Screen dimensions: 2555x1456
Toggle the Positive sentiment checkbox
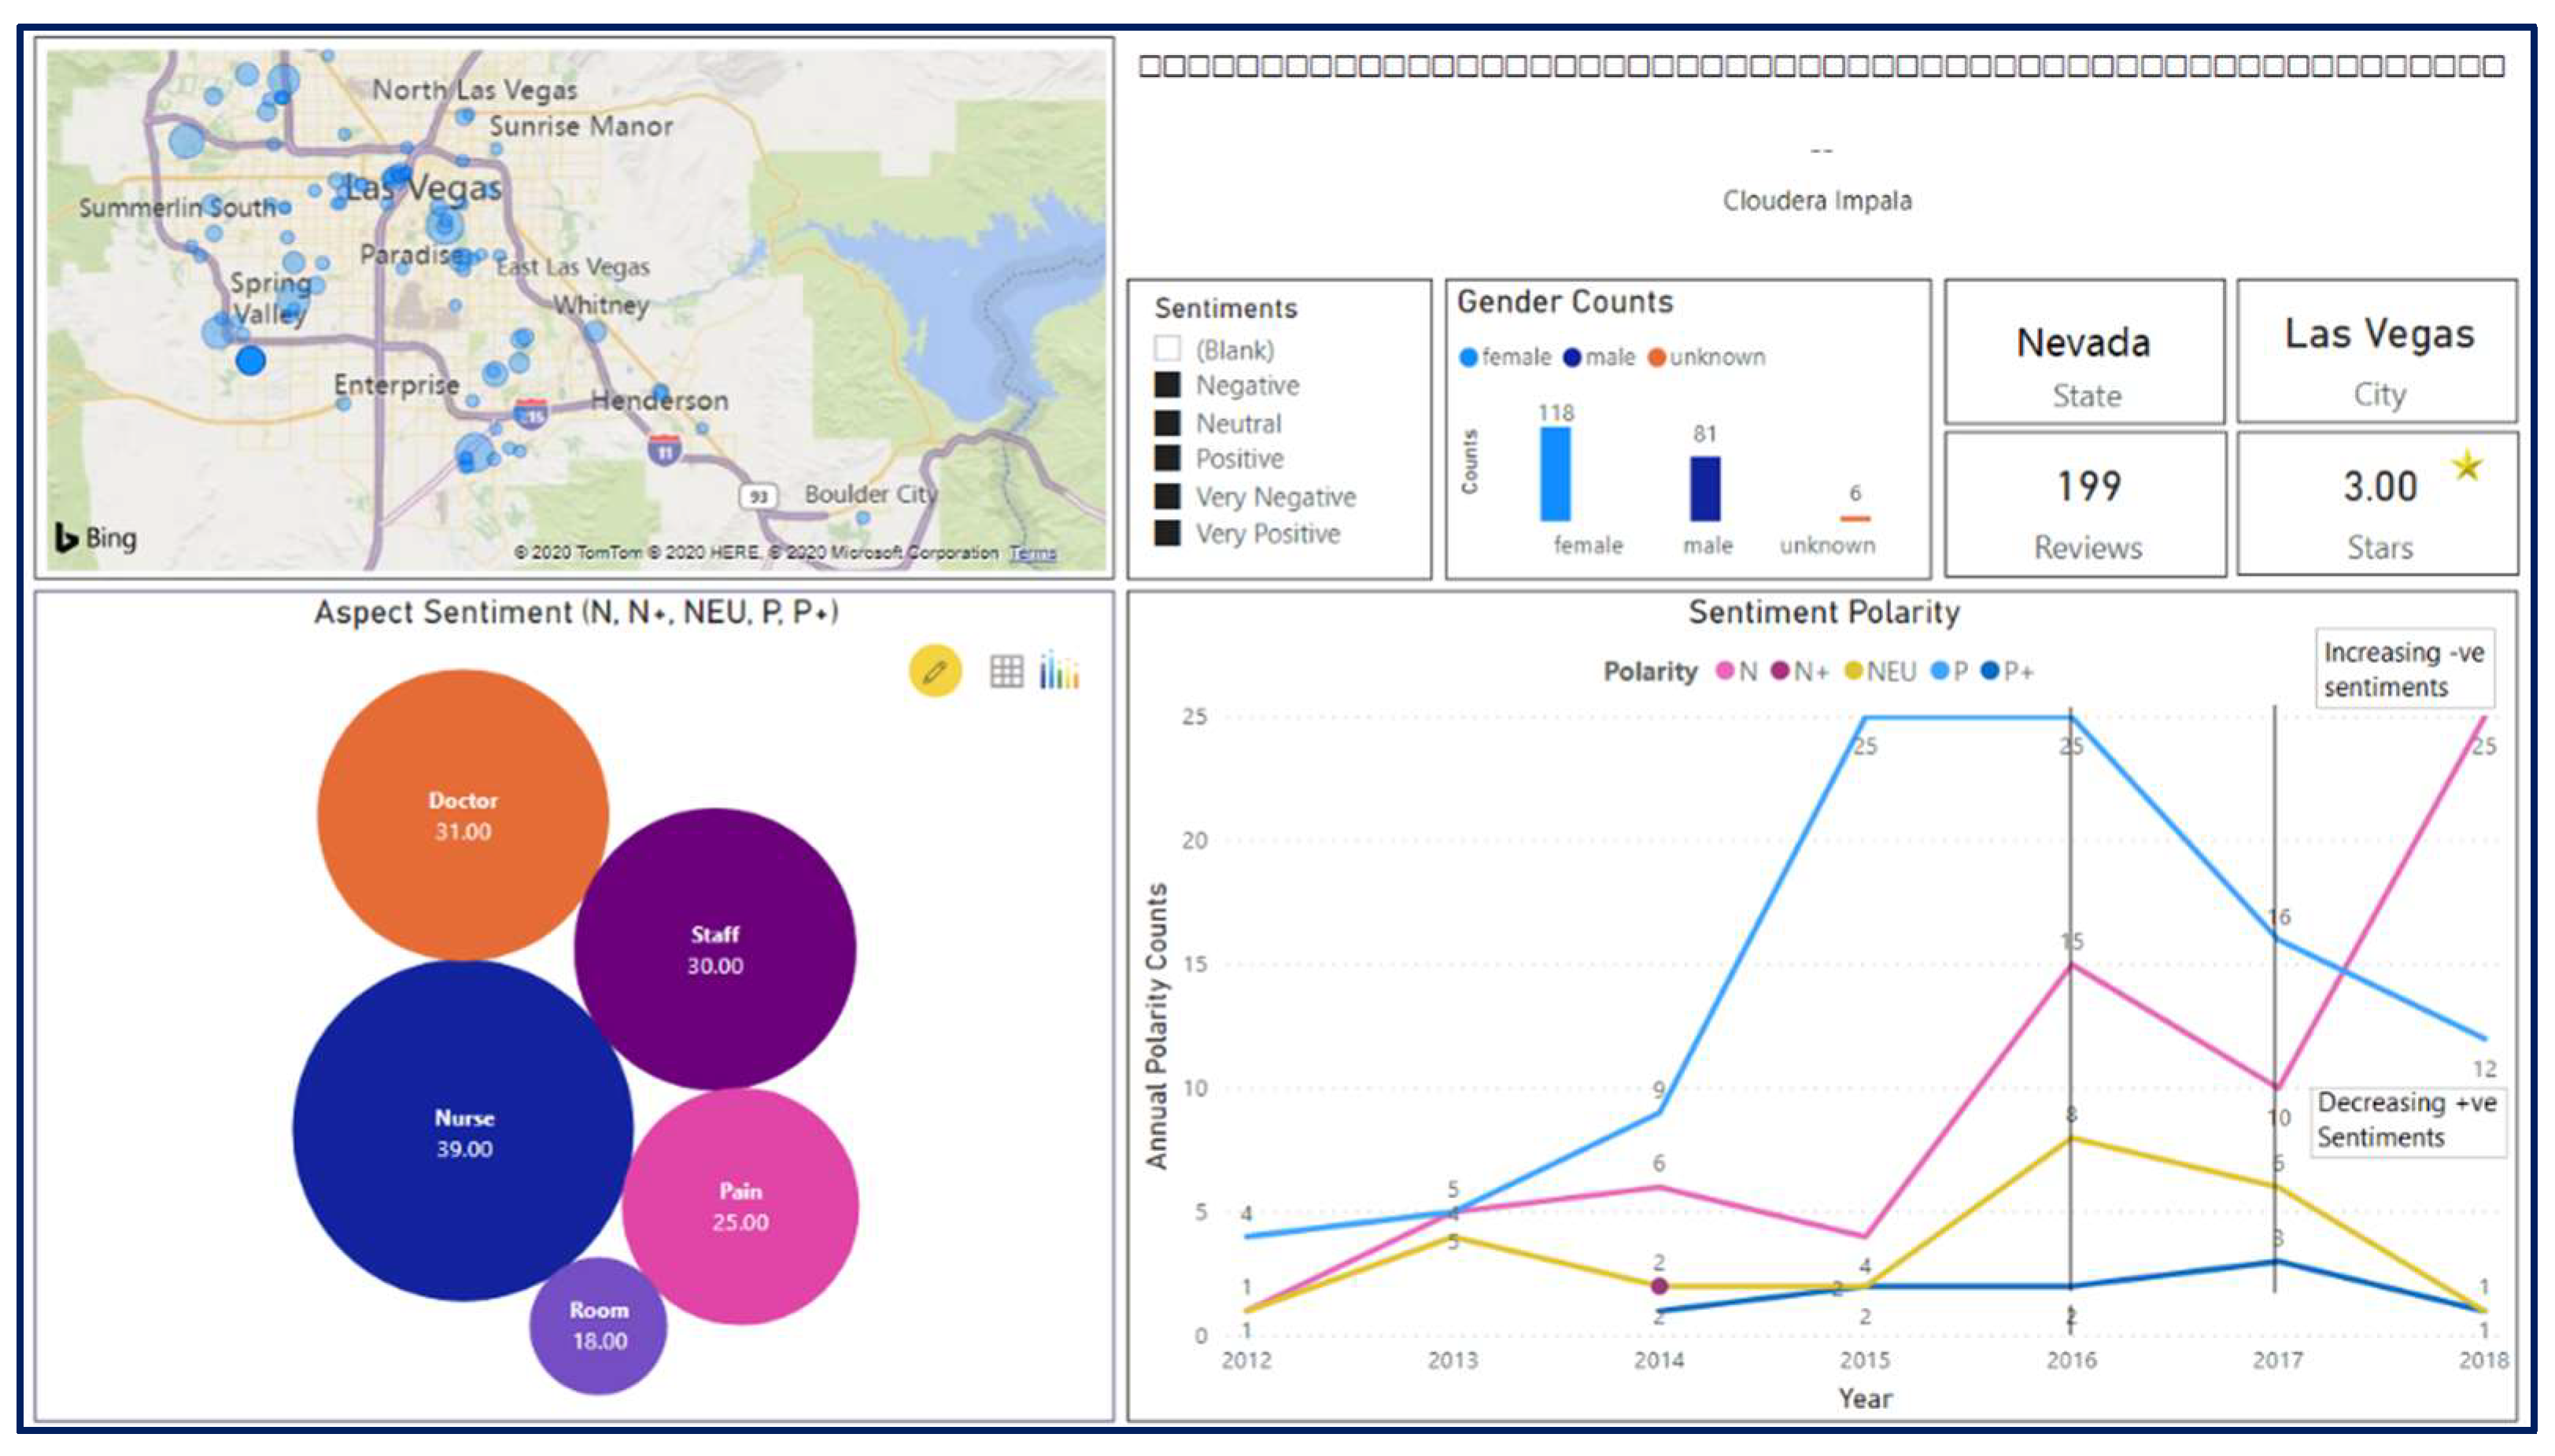[1166, 458]
